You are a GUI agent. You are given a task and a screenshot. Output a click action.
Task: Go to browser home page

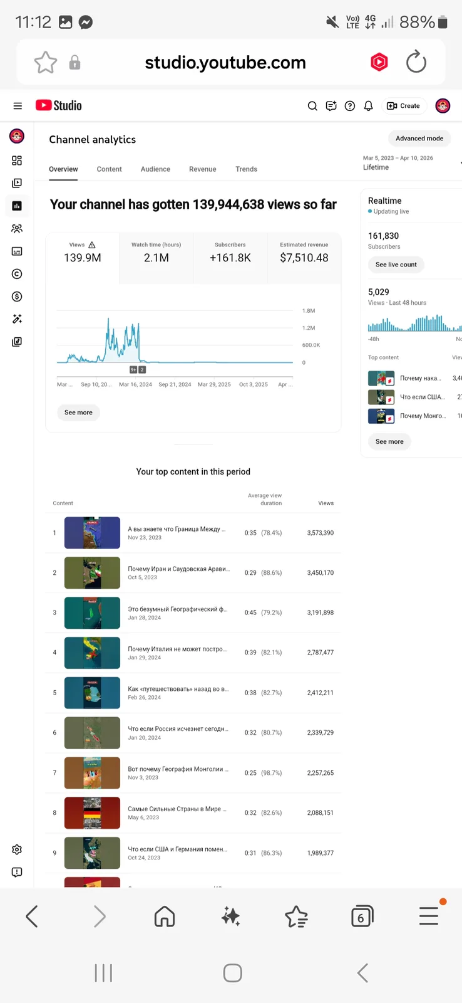[x=165, y=916]
